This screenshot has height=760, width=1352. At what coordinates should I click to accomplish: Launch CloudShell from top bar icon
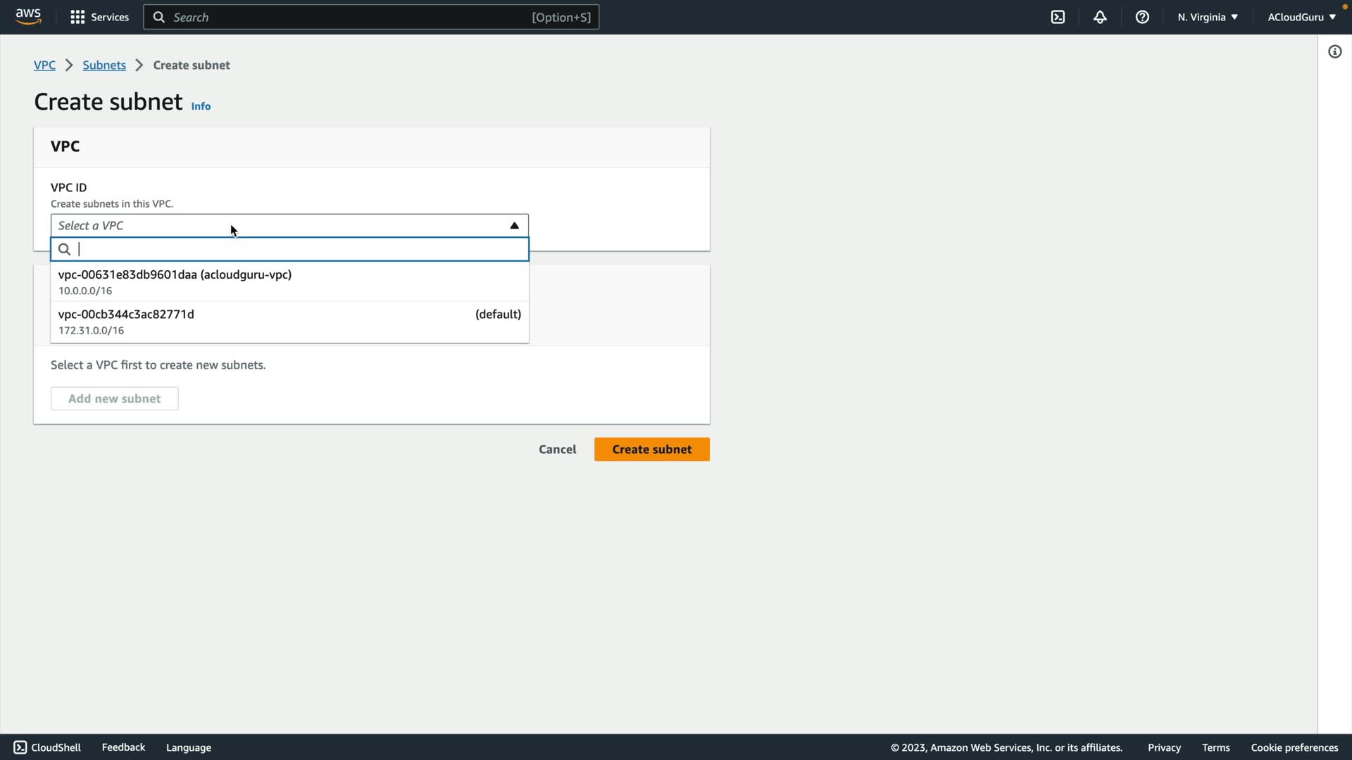click(x=1058, y=17)
